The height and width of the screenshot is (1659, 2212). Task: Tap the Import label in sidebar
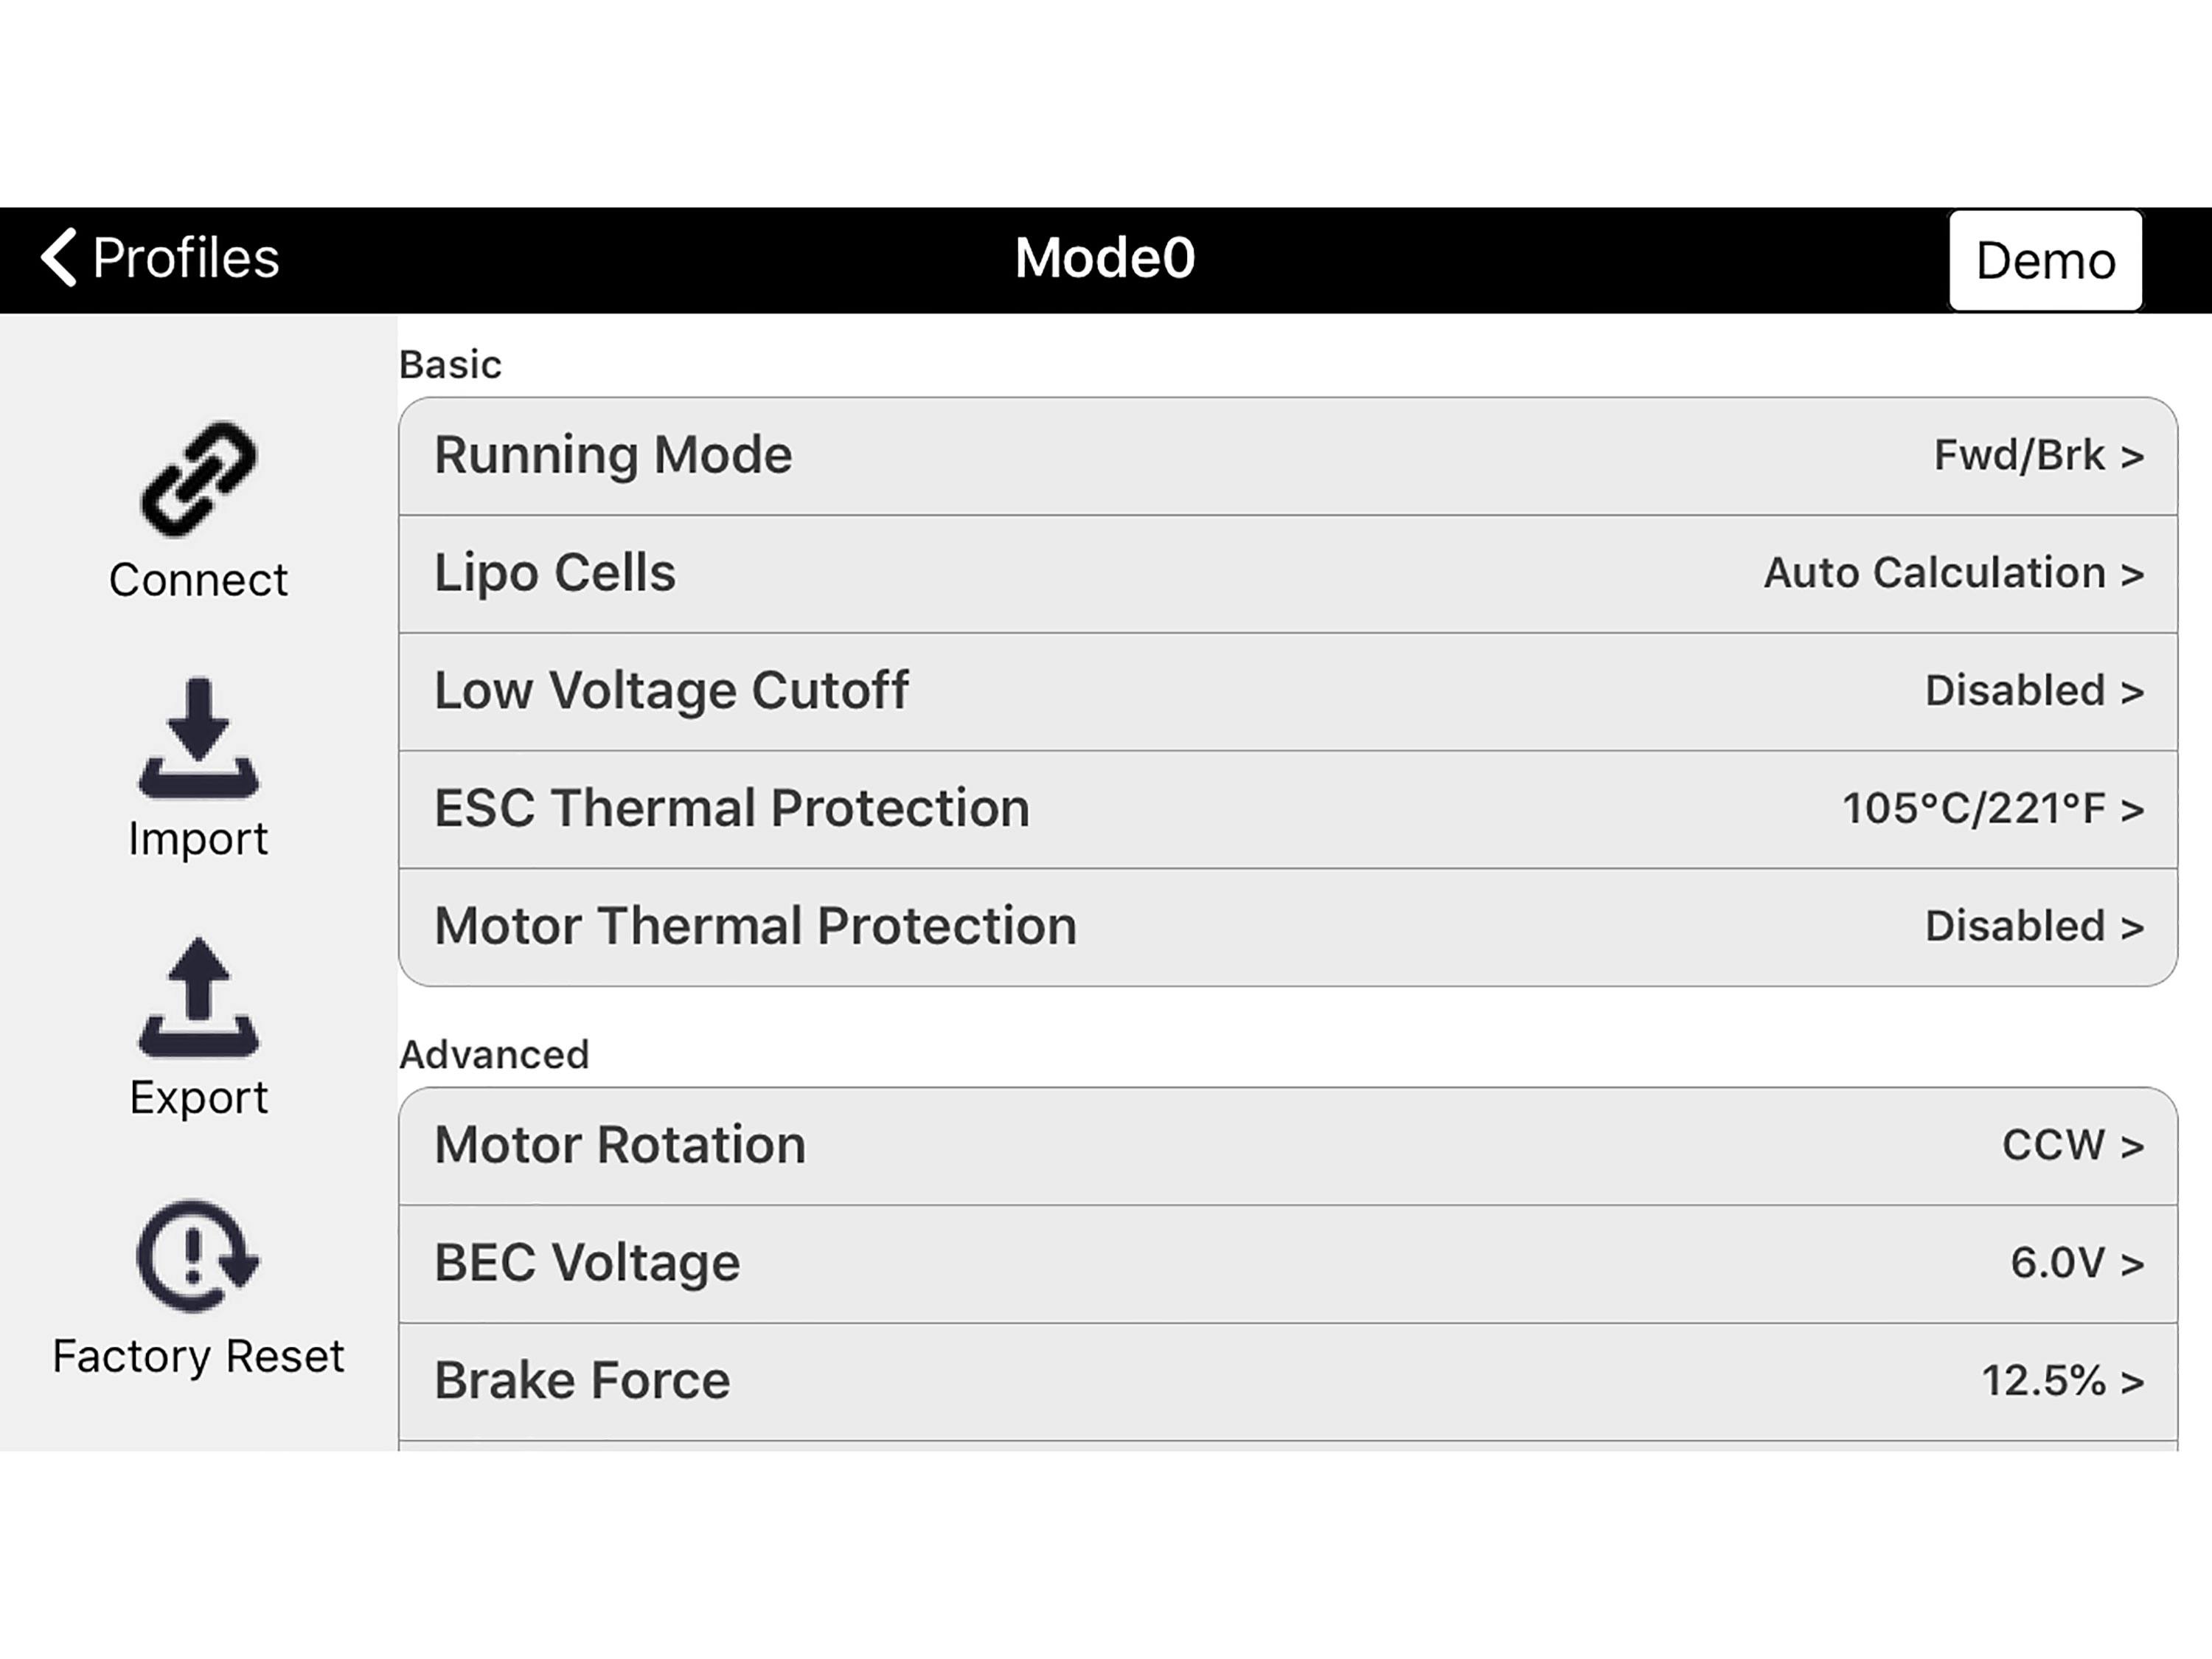point(198,839)
